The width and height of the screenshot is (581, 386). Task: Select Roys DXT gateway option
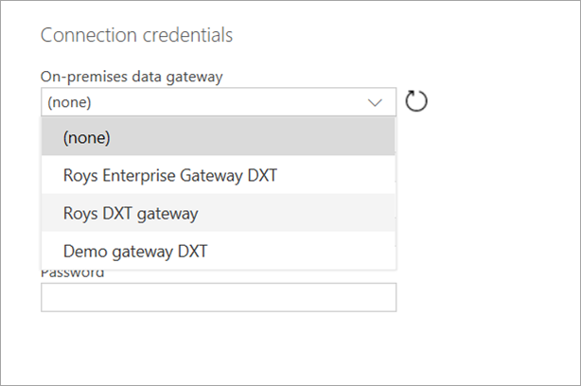tap(218, 213)
